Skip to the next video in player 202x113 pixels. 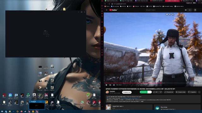pyautogui.click(x=110, y=85)
